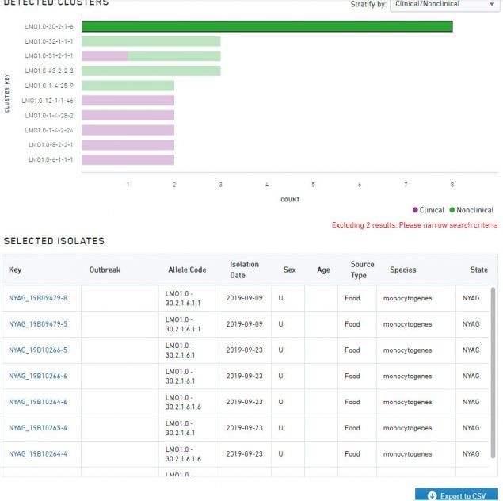This screenshot has height=501, width=503.
Task: Select the LMO1.0-1-4-28-2 cluster bar
Action: (128, 115)
